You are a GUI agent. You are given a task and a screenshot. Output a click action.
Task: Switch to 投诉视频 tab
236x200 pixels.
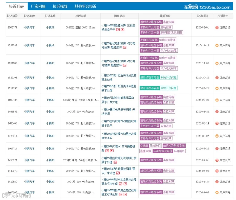click(x=60, y=6)
